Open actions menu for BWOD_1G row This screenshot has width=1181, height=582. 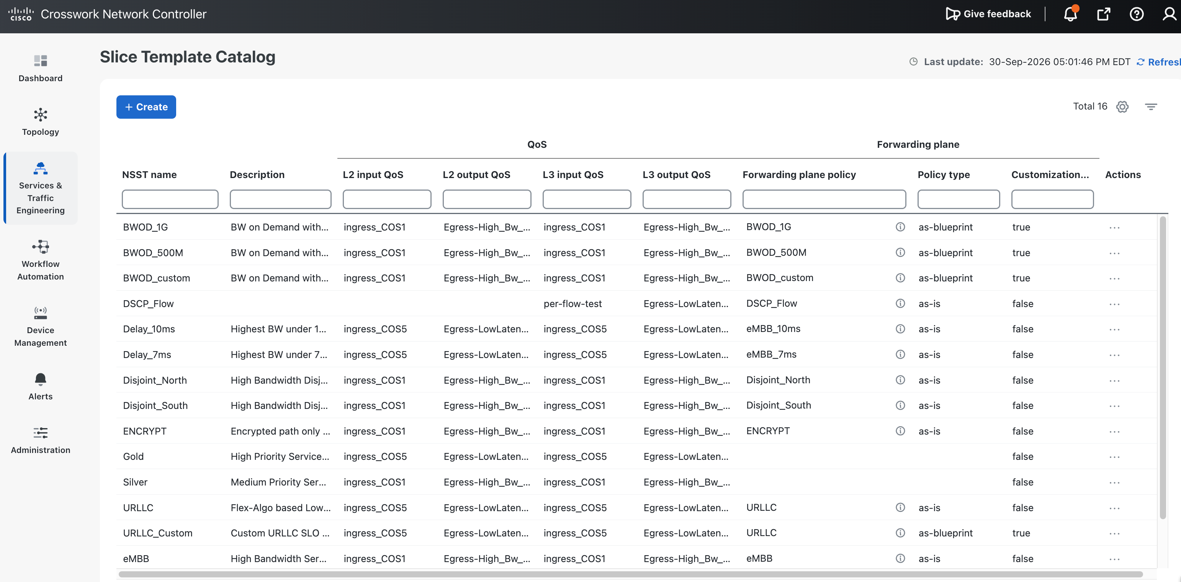point(1114,228)
